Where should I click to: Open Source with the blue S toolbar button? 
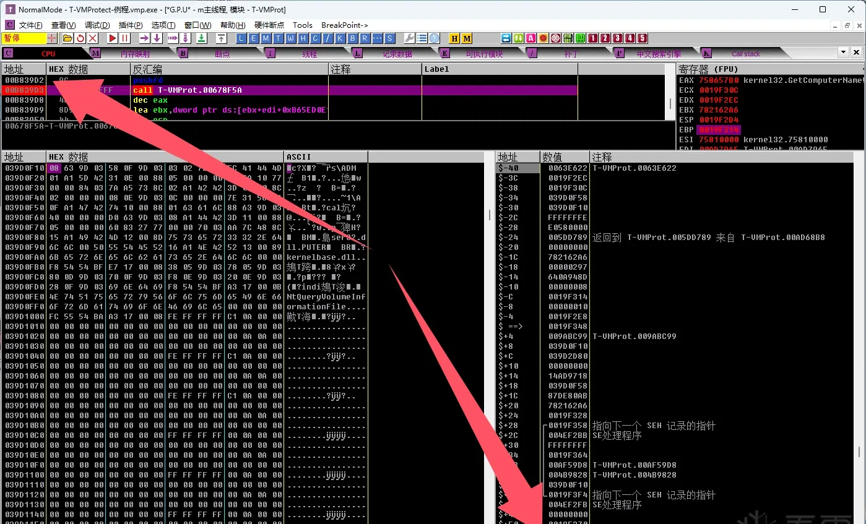390,38
